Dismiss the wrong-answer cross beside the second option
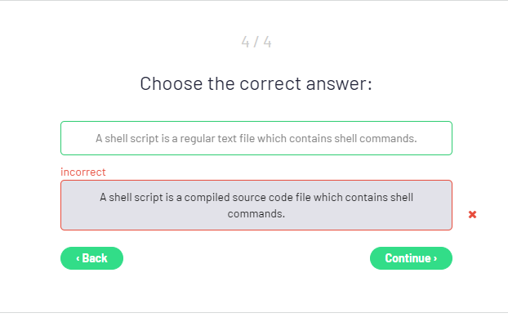 click(x=472, y=214)
